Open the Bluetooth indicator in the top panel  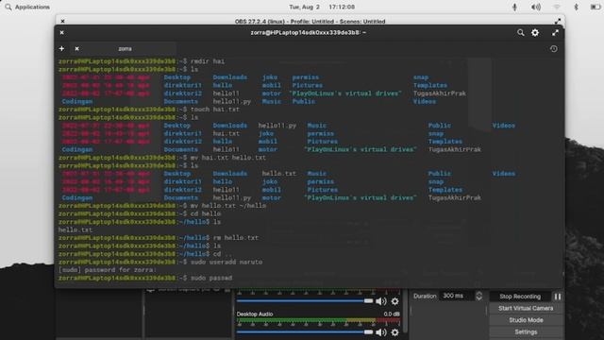577,7
